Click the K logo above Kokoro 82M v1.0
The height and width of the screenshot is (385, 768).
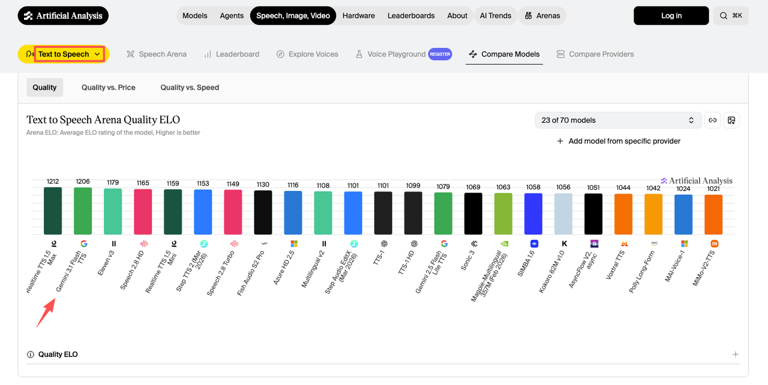(564, 244)
